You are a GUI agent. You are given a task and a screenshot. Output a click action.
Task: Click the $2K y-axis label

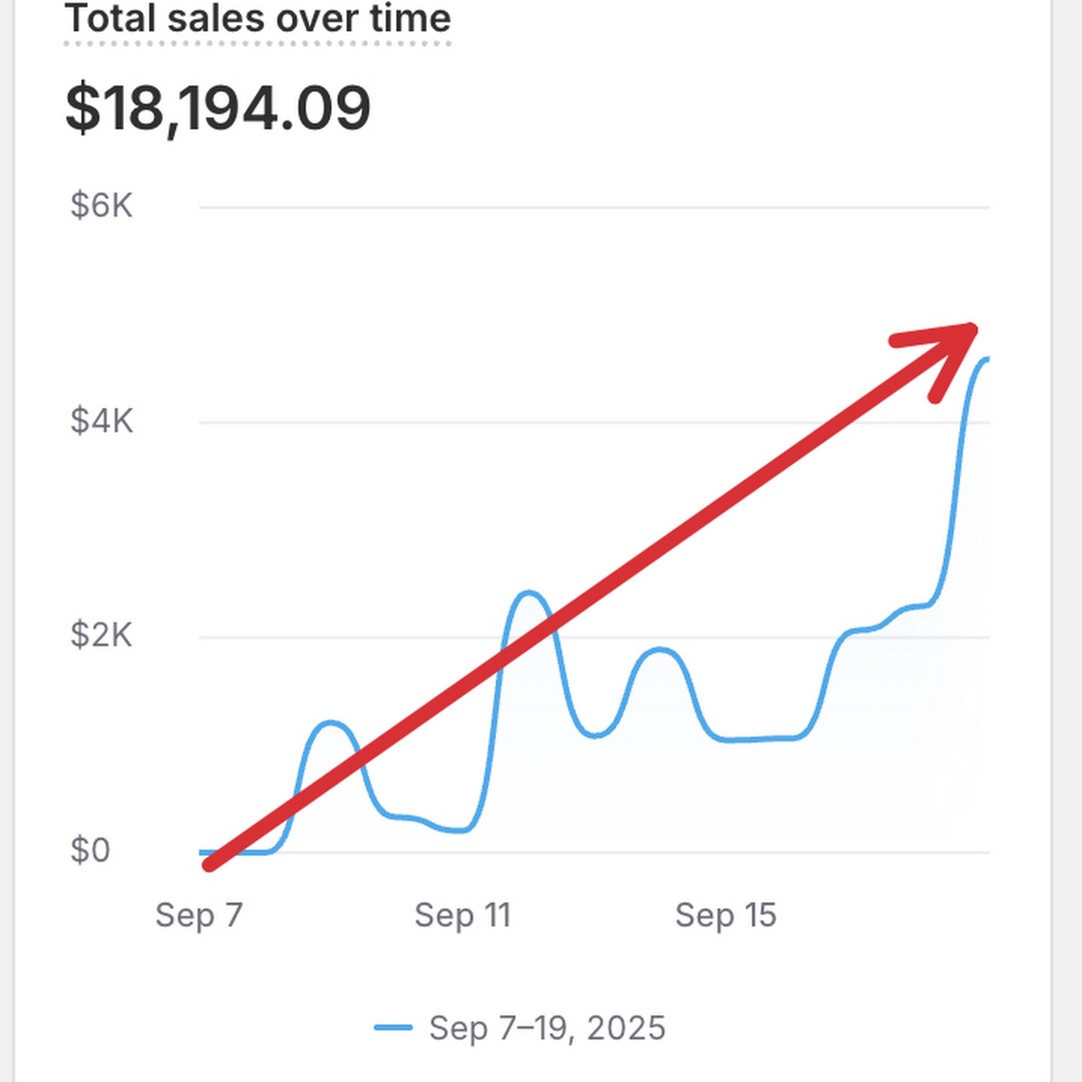pyautogui.click(x=101, y=636)
